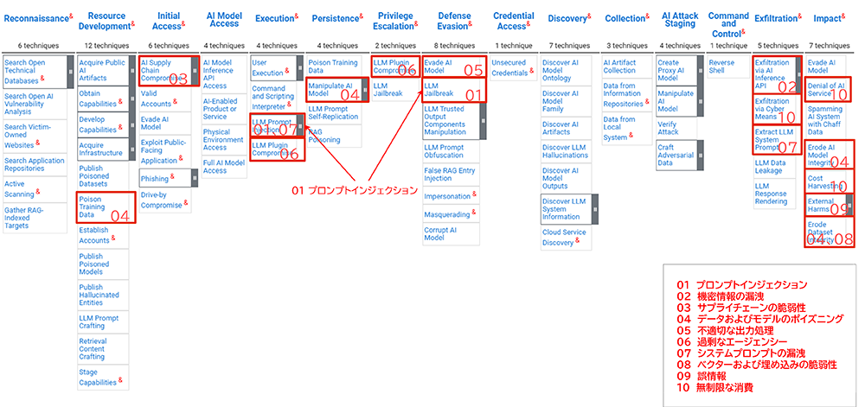The image size is (865, 407).
Task: Open Command and Scripting Interpreter technique
Action: 273,97
